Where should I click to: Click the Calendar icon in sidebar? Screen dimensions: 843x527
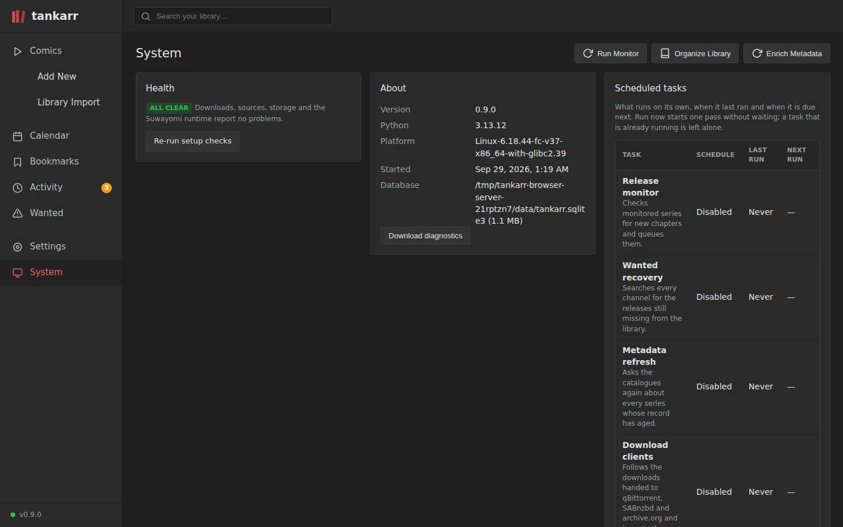pyautogui.click(x=18, y=136)
